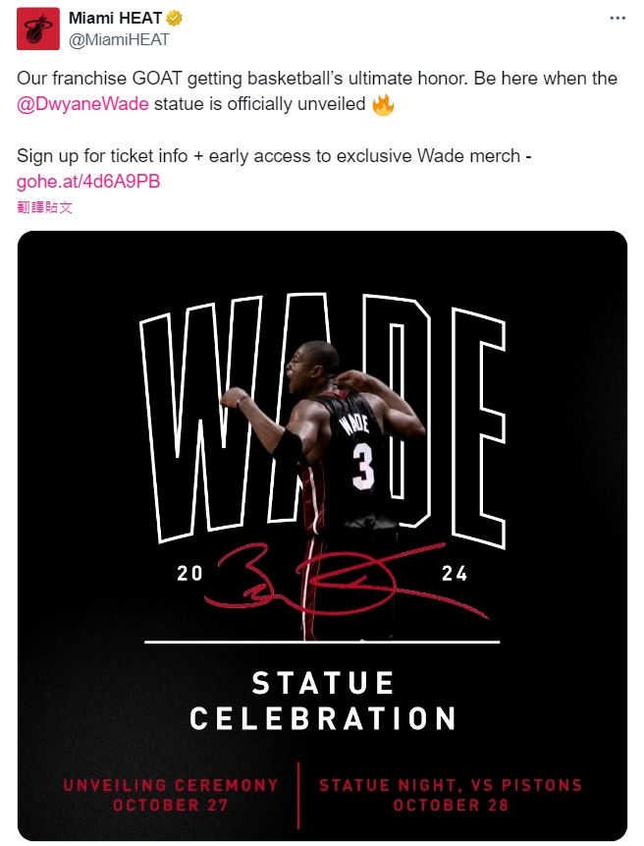Click the 翻譯貼文 translate post link

pos(44,207)
